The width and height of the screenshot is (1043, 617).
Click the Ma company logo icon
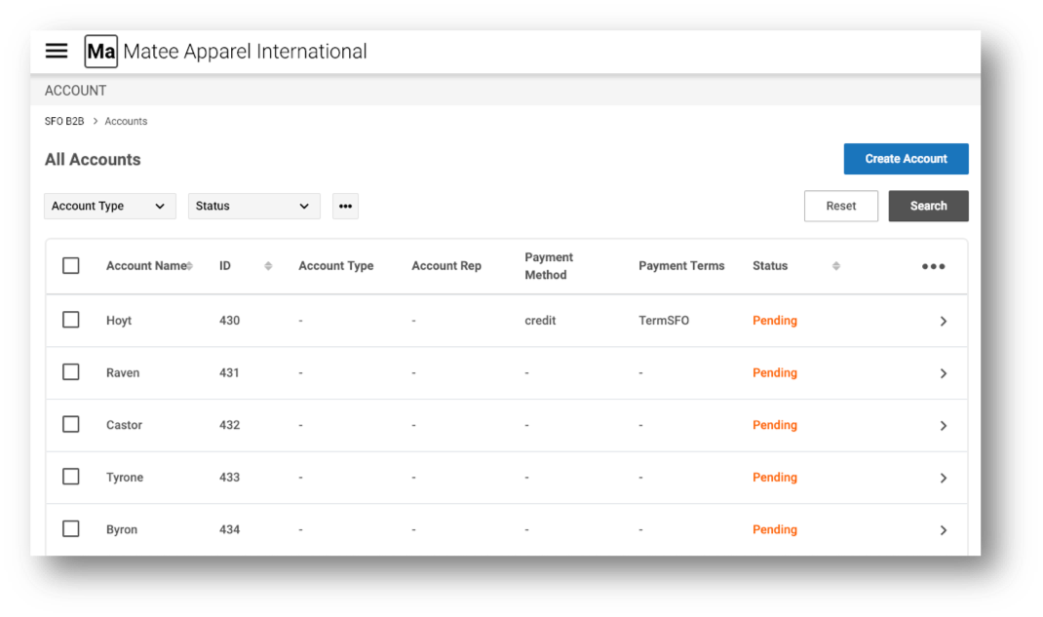click(100, 52)
